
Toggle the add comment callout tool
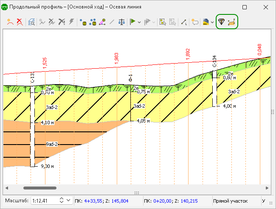click(x=195, y=22)
